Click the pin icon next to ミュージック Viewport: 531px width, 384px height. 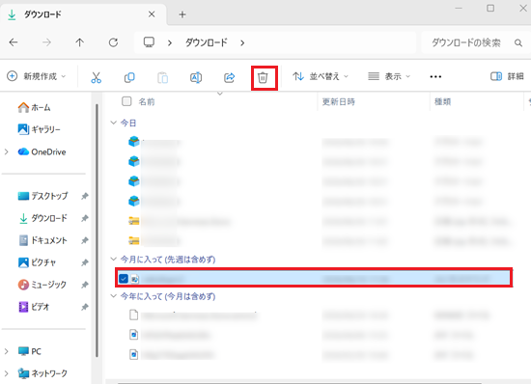tap(85, 285)
